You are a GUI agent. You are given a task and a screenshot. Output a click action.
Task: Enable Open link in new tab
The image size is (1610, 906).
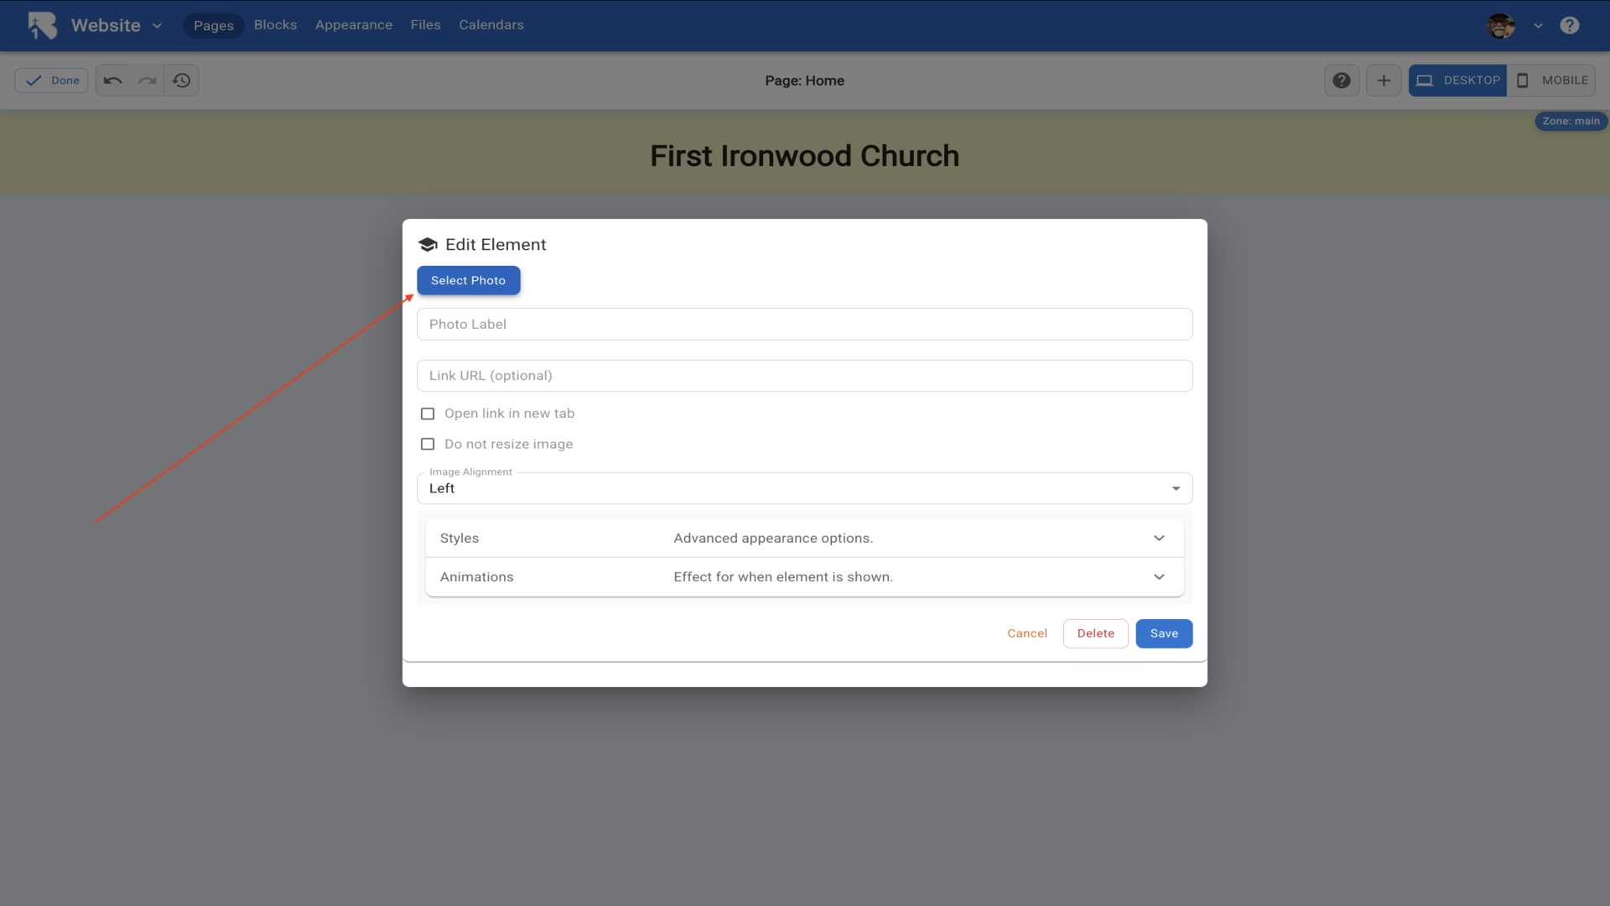[x=428, y=414]
